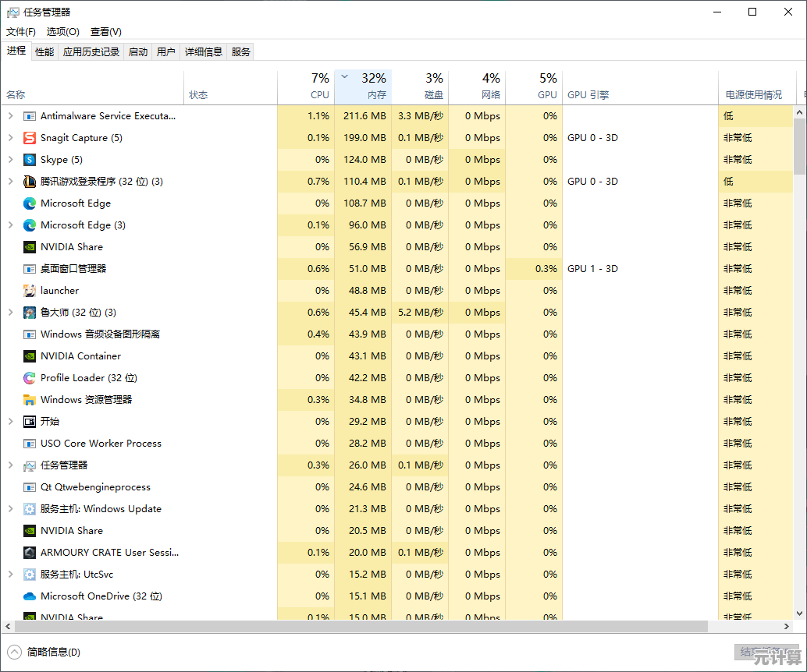This screenshot has height=672, width=807.
Task: Sort by 名称 column header
Action: [x=93, y=87]
